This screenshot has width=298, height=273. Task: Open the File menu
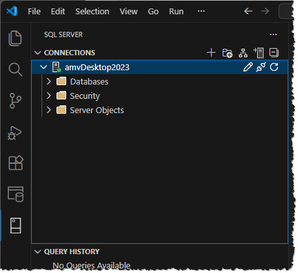click(x=34, y=12)
